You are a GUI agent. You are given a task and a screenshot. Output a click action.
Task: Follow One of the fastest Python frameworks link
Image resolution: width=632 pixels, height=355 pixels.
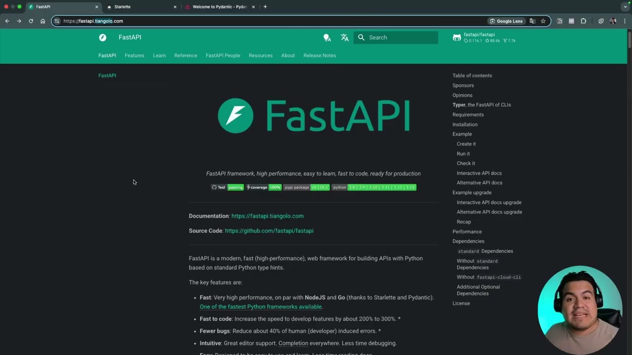261,307
